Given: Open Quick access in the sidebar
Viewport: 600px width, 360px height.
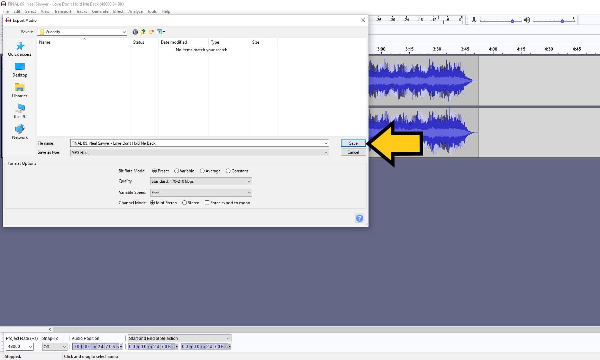Looking at the screenshot, I should [20, 49].
